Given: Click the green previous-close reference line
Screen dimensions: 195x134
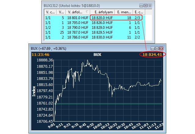Looking at the screenshot, I should (108, 104).
